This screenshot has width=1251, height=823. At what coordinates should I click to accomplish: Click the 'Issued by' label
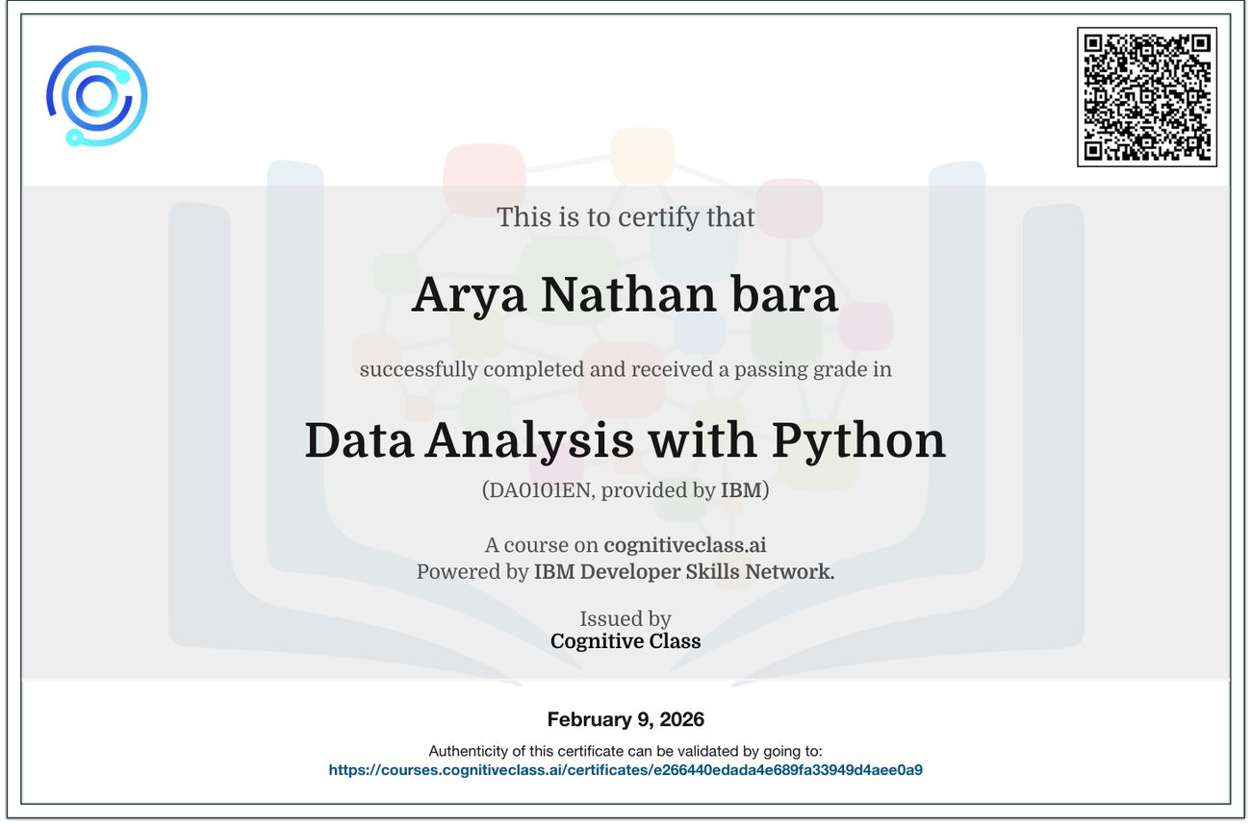click(x=625, y=619)
